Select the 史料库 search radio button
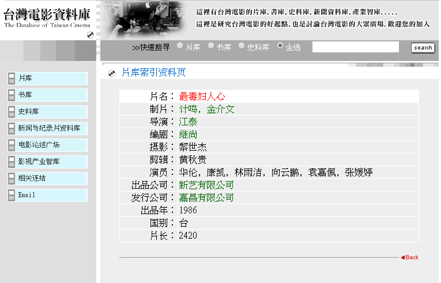The height and width of the screenshot is (283, 441). tap(242, 46)
